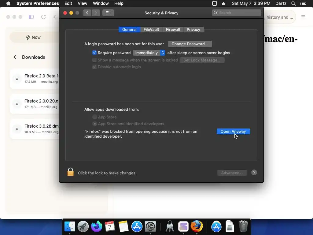
Task: Open the disk image file icon in Dock
Action: 230,226
